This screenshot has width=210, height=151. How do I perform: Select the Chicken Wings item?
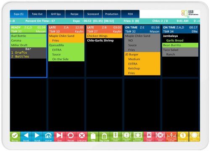point(104,36)
